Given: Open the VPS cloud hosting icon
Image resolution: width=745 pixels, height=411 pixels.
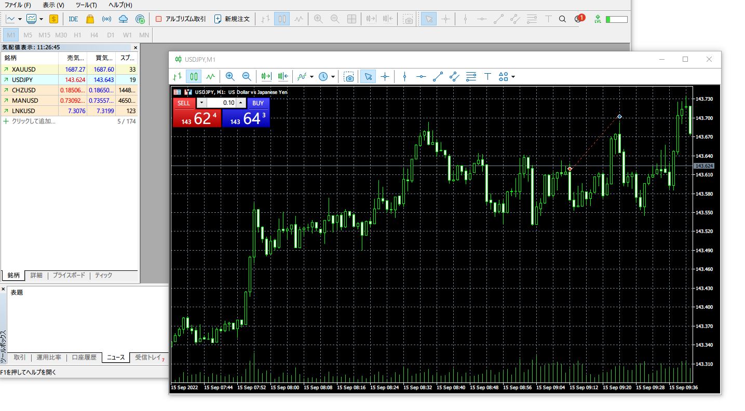Looking at the screenshot, I should (123, 19).
